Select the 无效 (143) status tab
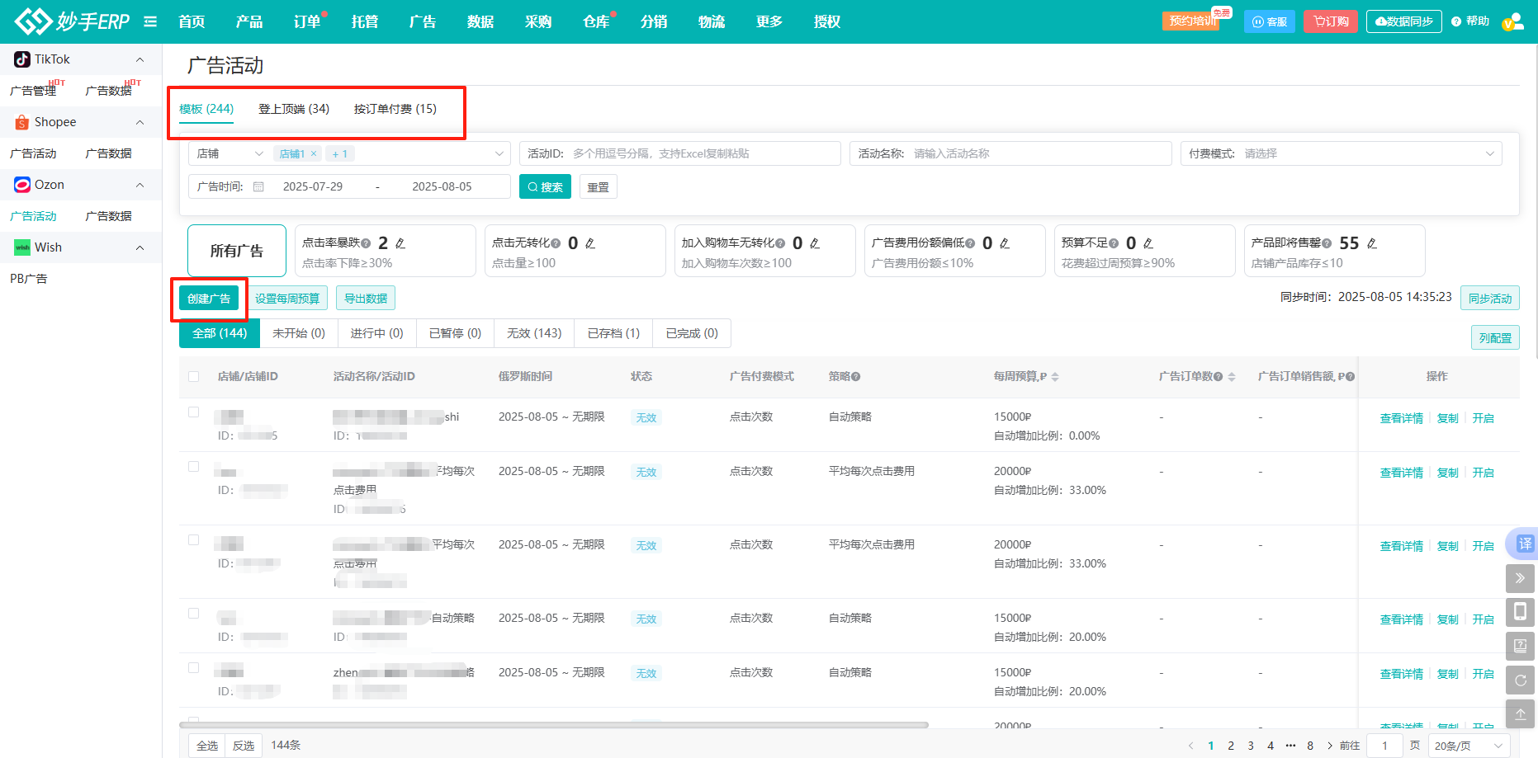The height and width of the screenshot is (758, 1538). [534, 333]
